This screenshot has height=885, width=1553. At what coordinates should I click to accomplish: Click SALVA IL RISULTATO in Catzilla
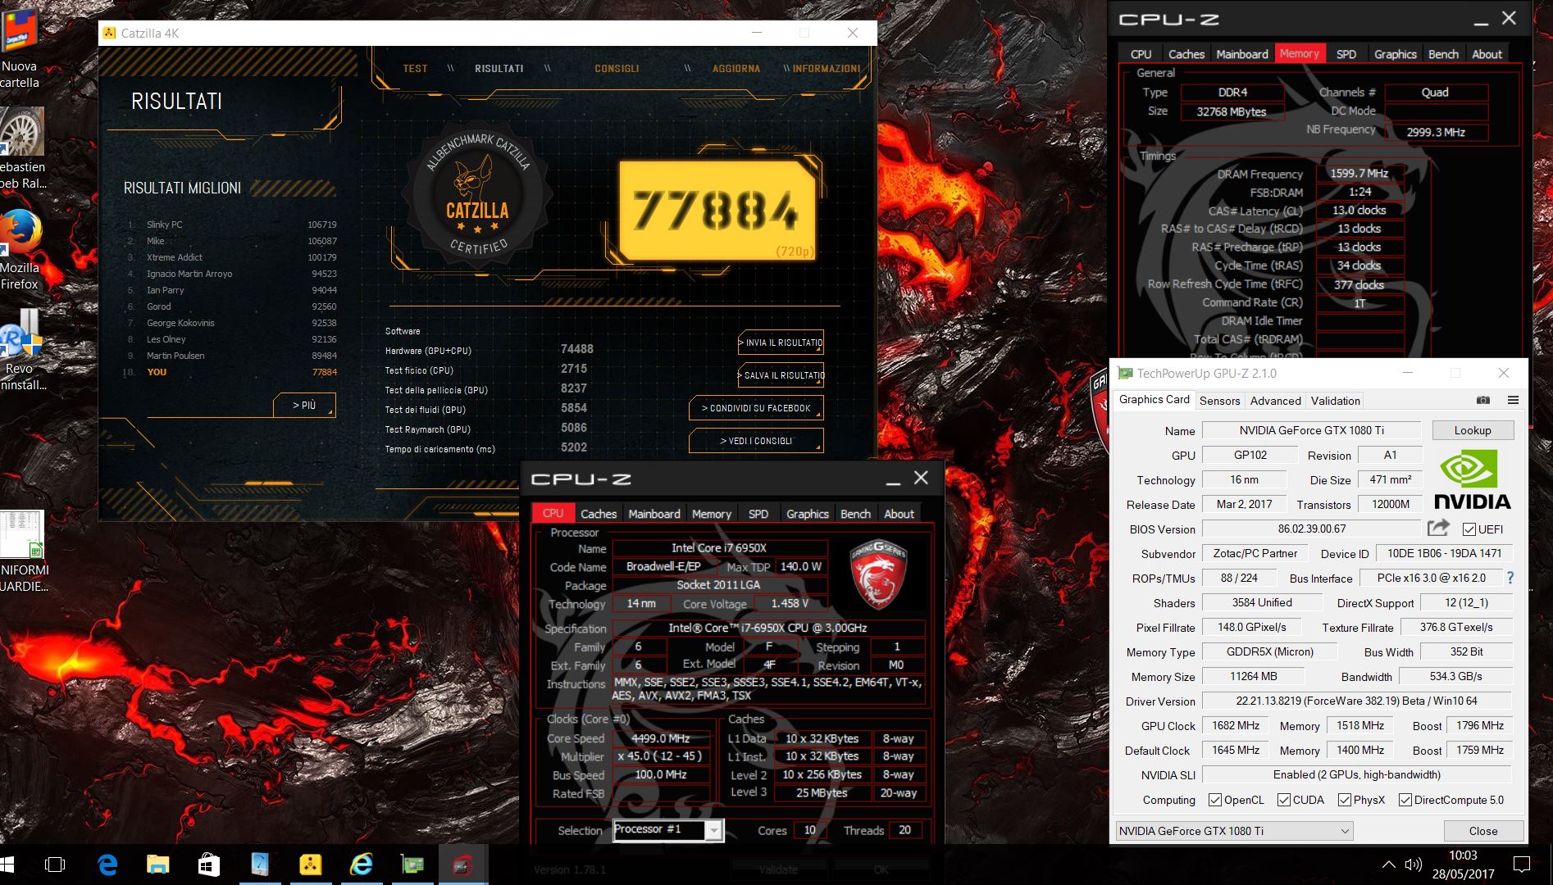[781, 375]
